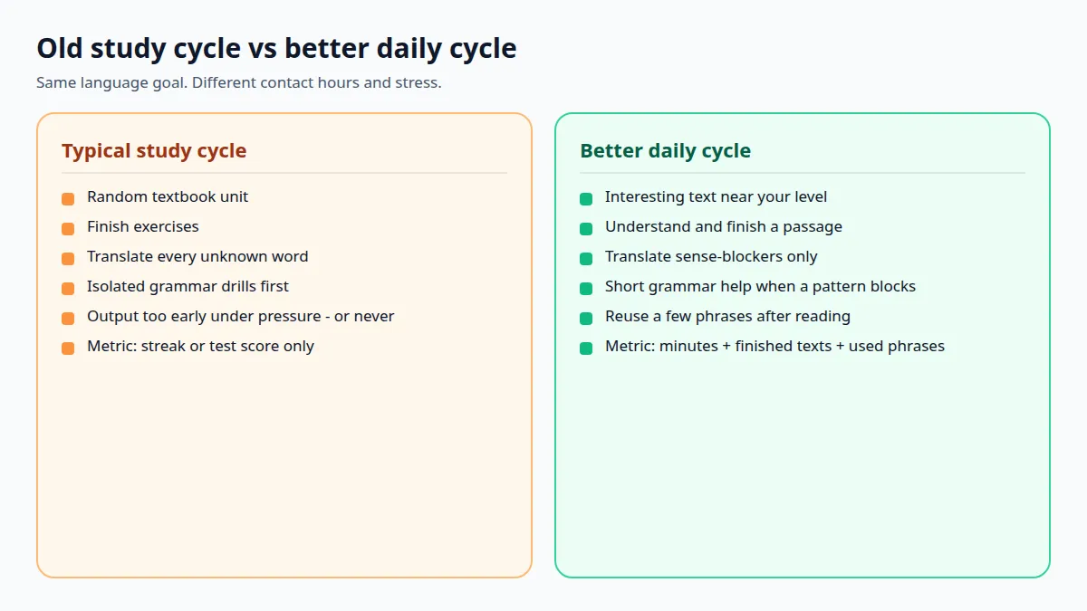Click the green bullet beside Interesting text near your level
Image resolution: width=1087 pixels, height=611 pixels.
pyautogui.click(x=586, y=199)
